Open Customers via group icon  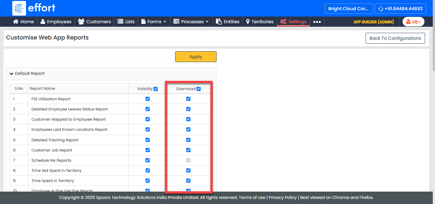[81, 22]
